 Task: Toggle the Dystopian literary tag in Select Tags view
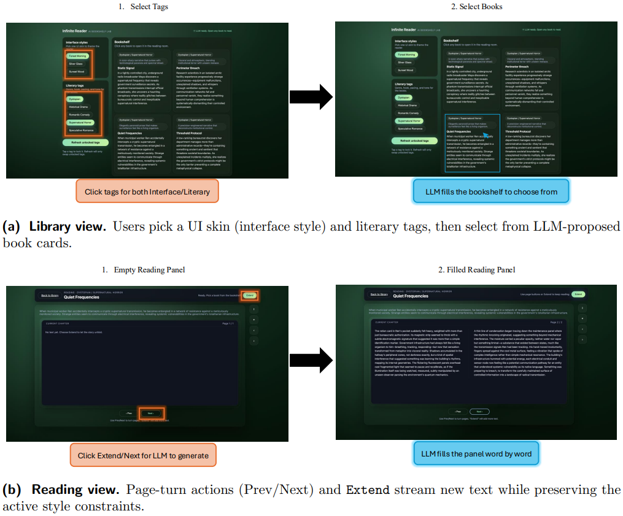(x=75, y=99)
